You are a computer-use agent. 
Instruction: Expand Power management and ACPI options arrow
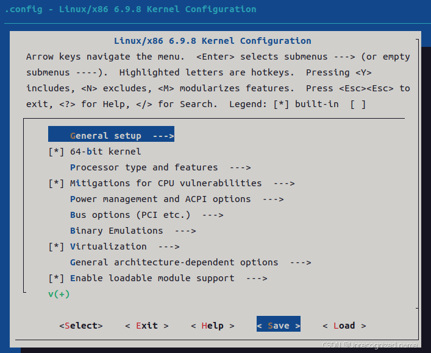pos(273,199)
